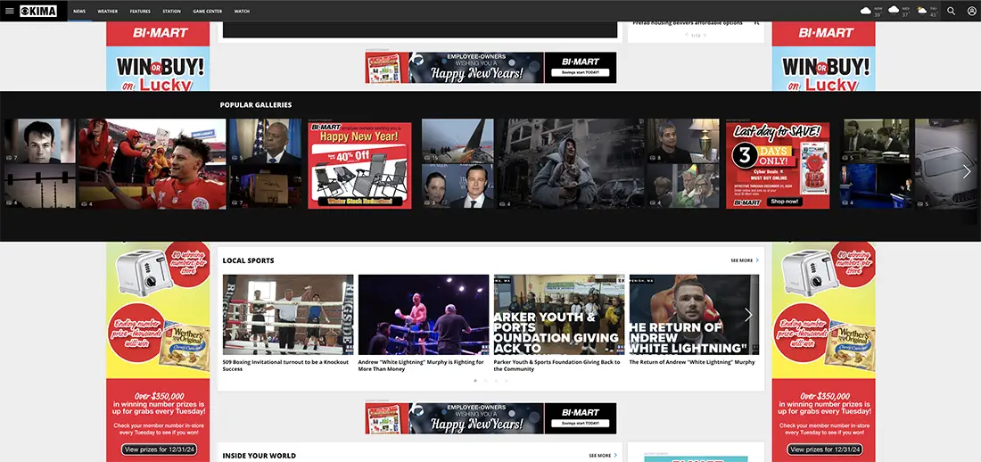
Task: View Thursday's 43° partly sunny forecast
Action: 921,11
